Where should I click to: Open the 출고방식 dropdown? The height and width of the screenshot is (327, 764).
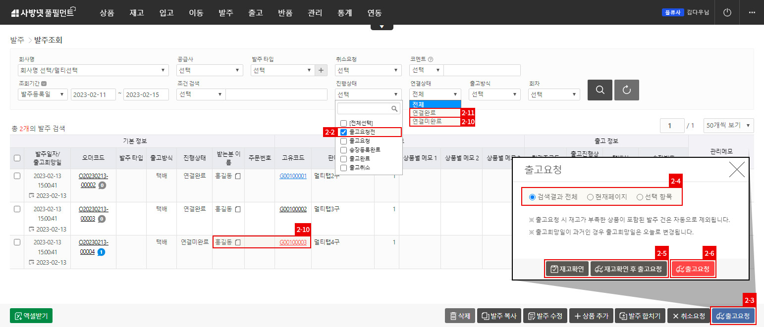[x=494, y=94]
